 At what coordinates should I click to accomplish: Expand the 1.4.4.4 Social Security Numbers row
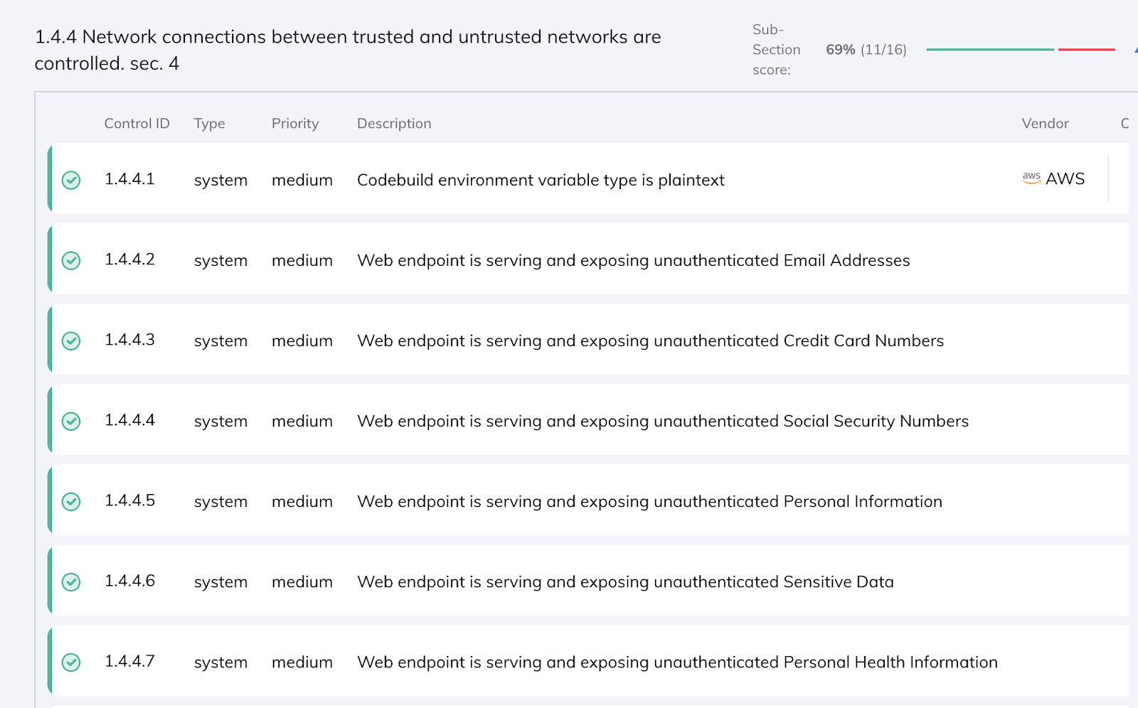click(x=661, y=421)
